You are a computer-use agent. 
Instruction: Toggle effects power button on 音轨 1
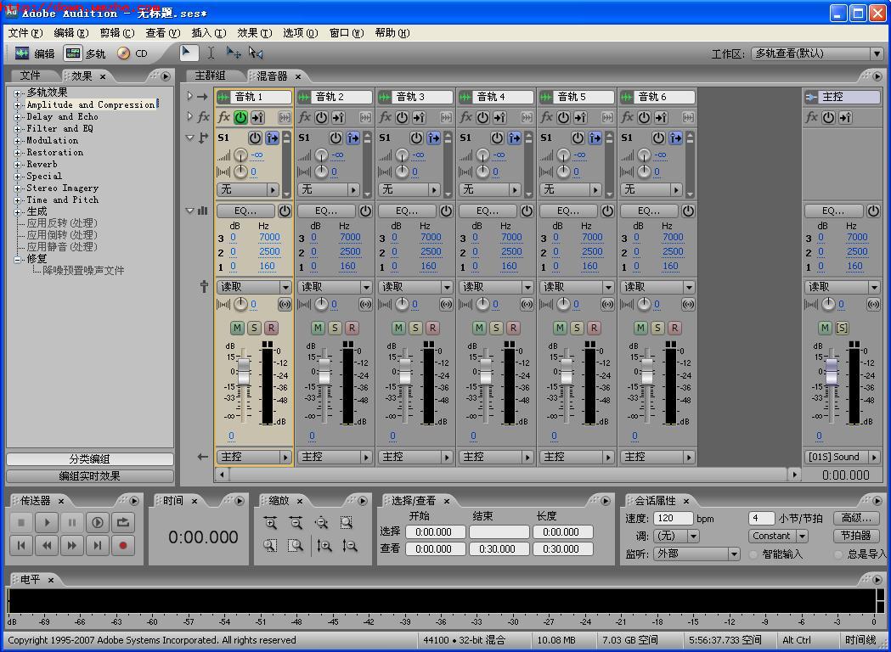point(241,117)
